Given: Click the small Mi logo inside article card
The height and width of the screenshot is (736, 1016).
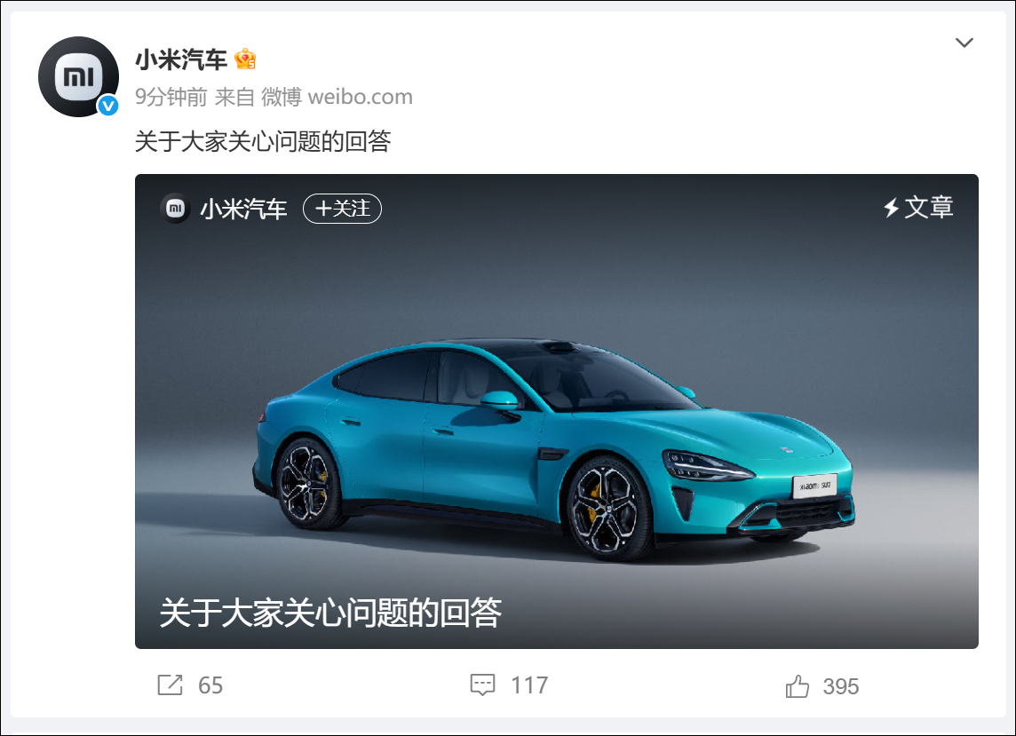Looking at the screenshot, I should point(175,208).
